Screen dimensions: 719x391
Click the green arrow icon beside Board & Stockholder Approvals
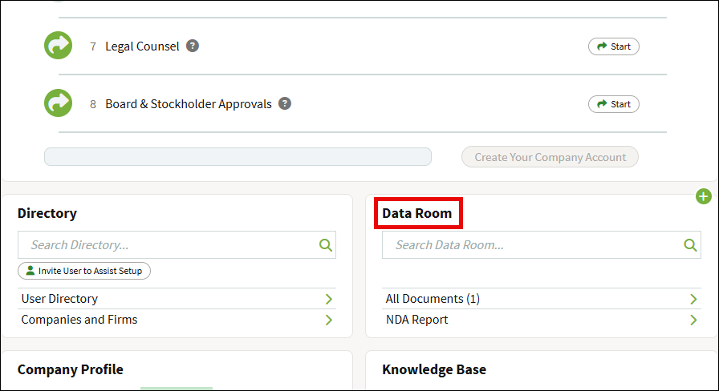pyautogui.click(x=59, y=103)
